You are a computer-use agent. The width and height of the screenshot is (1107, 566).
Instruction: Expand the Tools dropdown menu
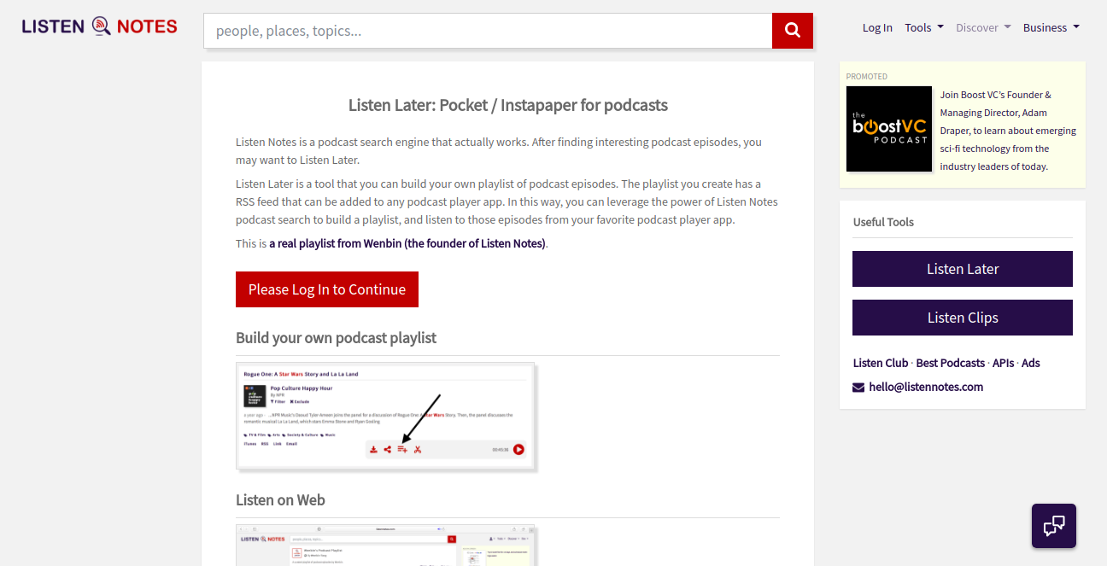coord(924,27)
